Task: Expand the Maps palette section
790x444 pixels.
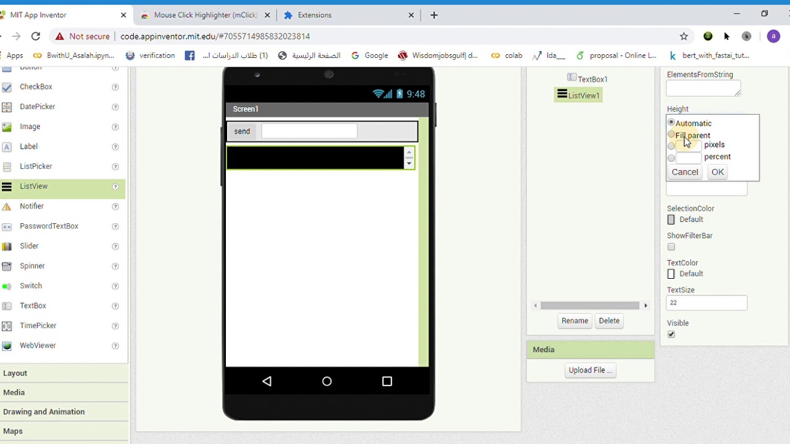Action: pyautogui.click(x=64, y=431)
